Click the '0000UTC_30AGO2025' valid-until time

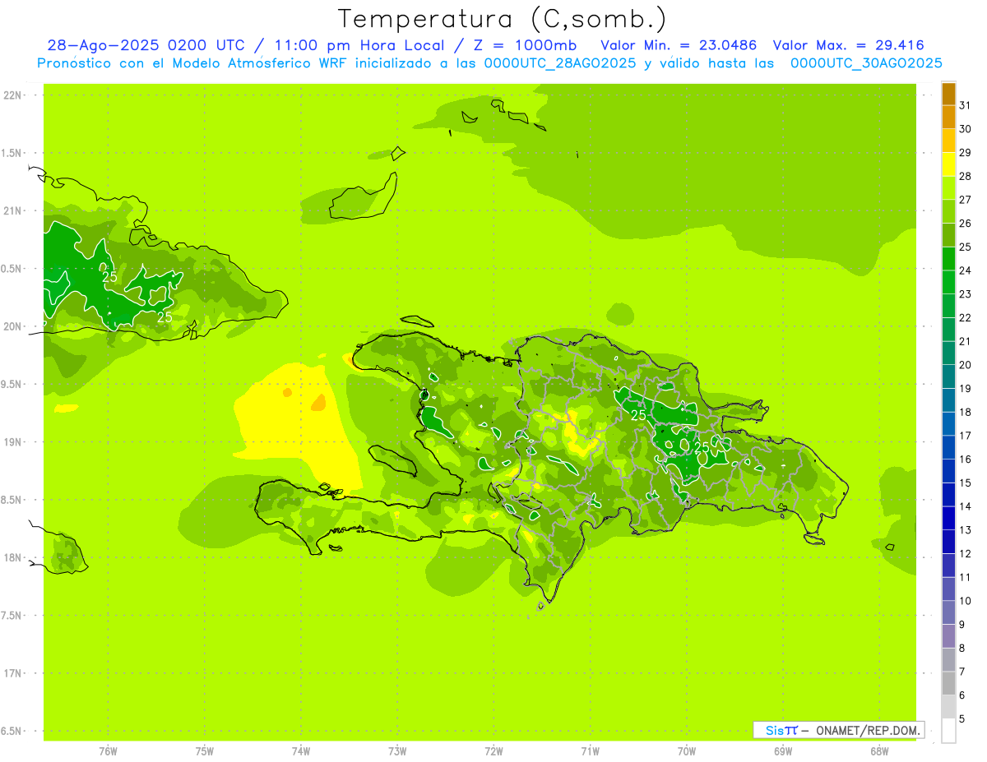tap(866, 63)
